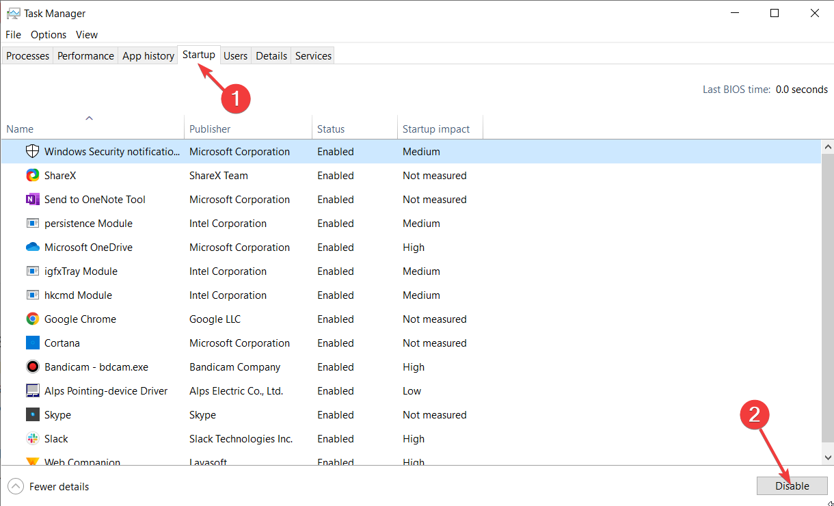Open the View menu
834x506 pixels.
coord(87,34)
